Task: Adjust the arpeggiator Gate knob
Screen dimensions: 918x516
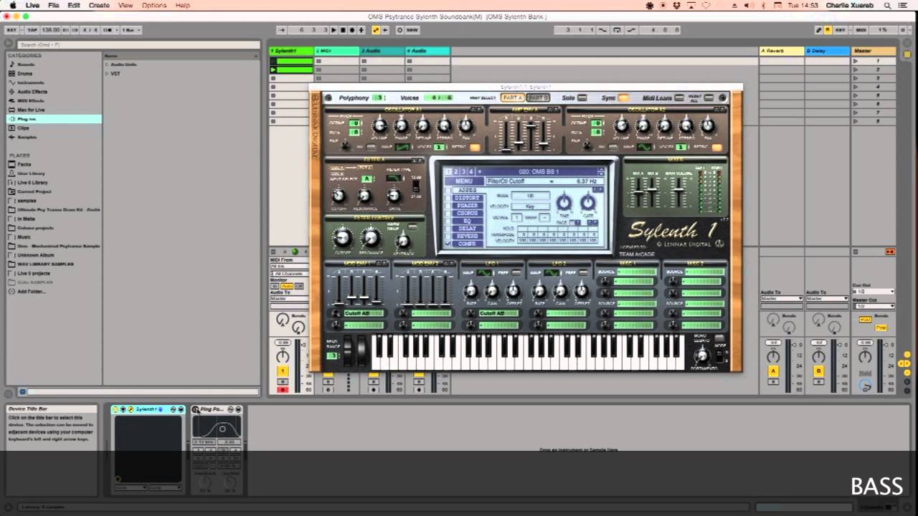Action: coord(588,203)
